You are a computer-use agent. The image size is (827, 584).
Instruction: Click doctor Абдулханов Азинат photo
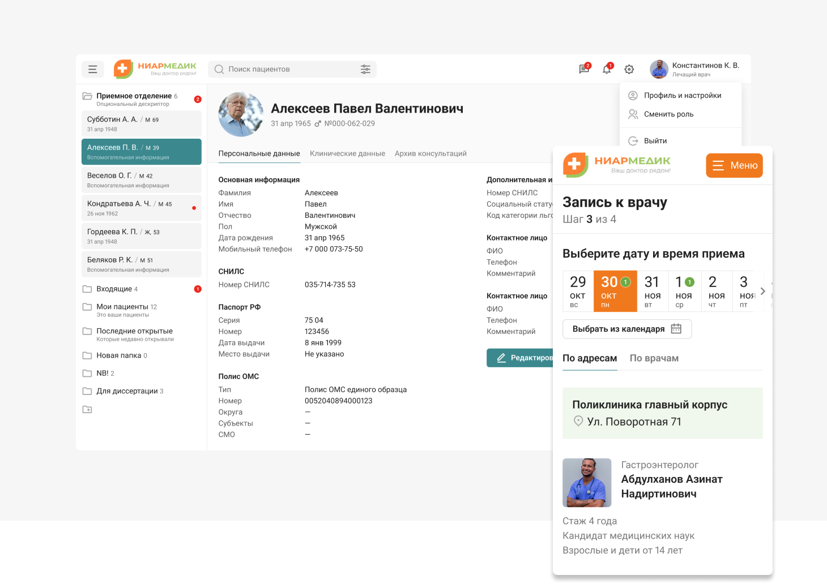pyautogui.click(x=587, y=483)
